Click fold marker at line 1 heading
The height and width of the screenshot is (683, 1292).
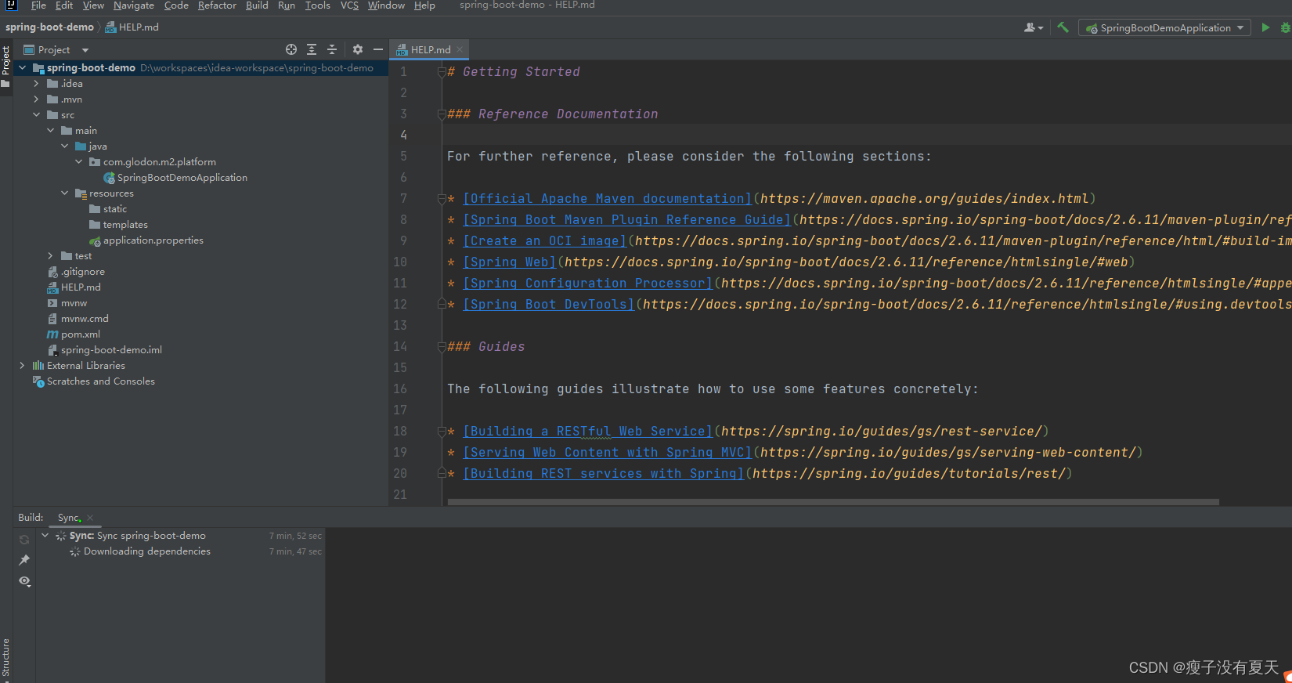442,72
